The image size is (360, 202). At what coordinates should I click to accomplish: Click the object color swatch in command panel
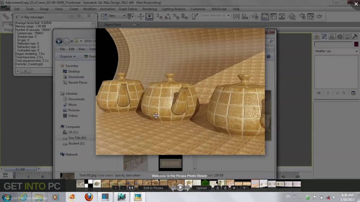356,44
